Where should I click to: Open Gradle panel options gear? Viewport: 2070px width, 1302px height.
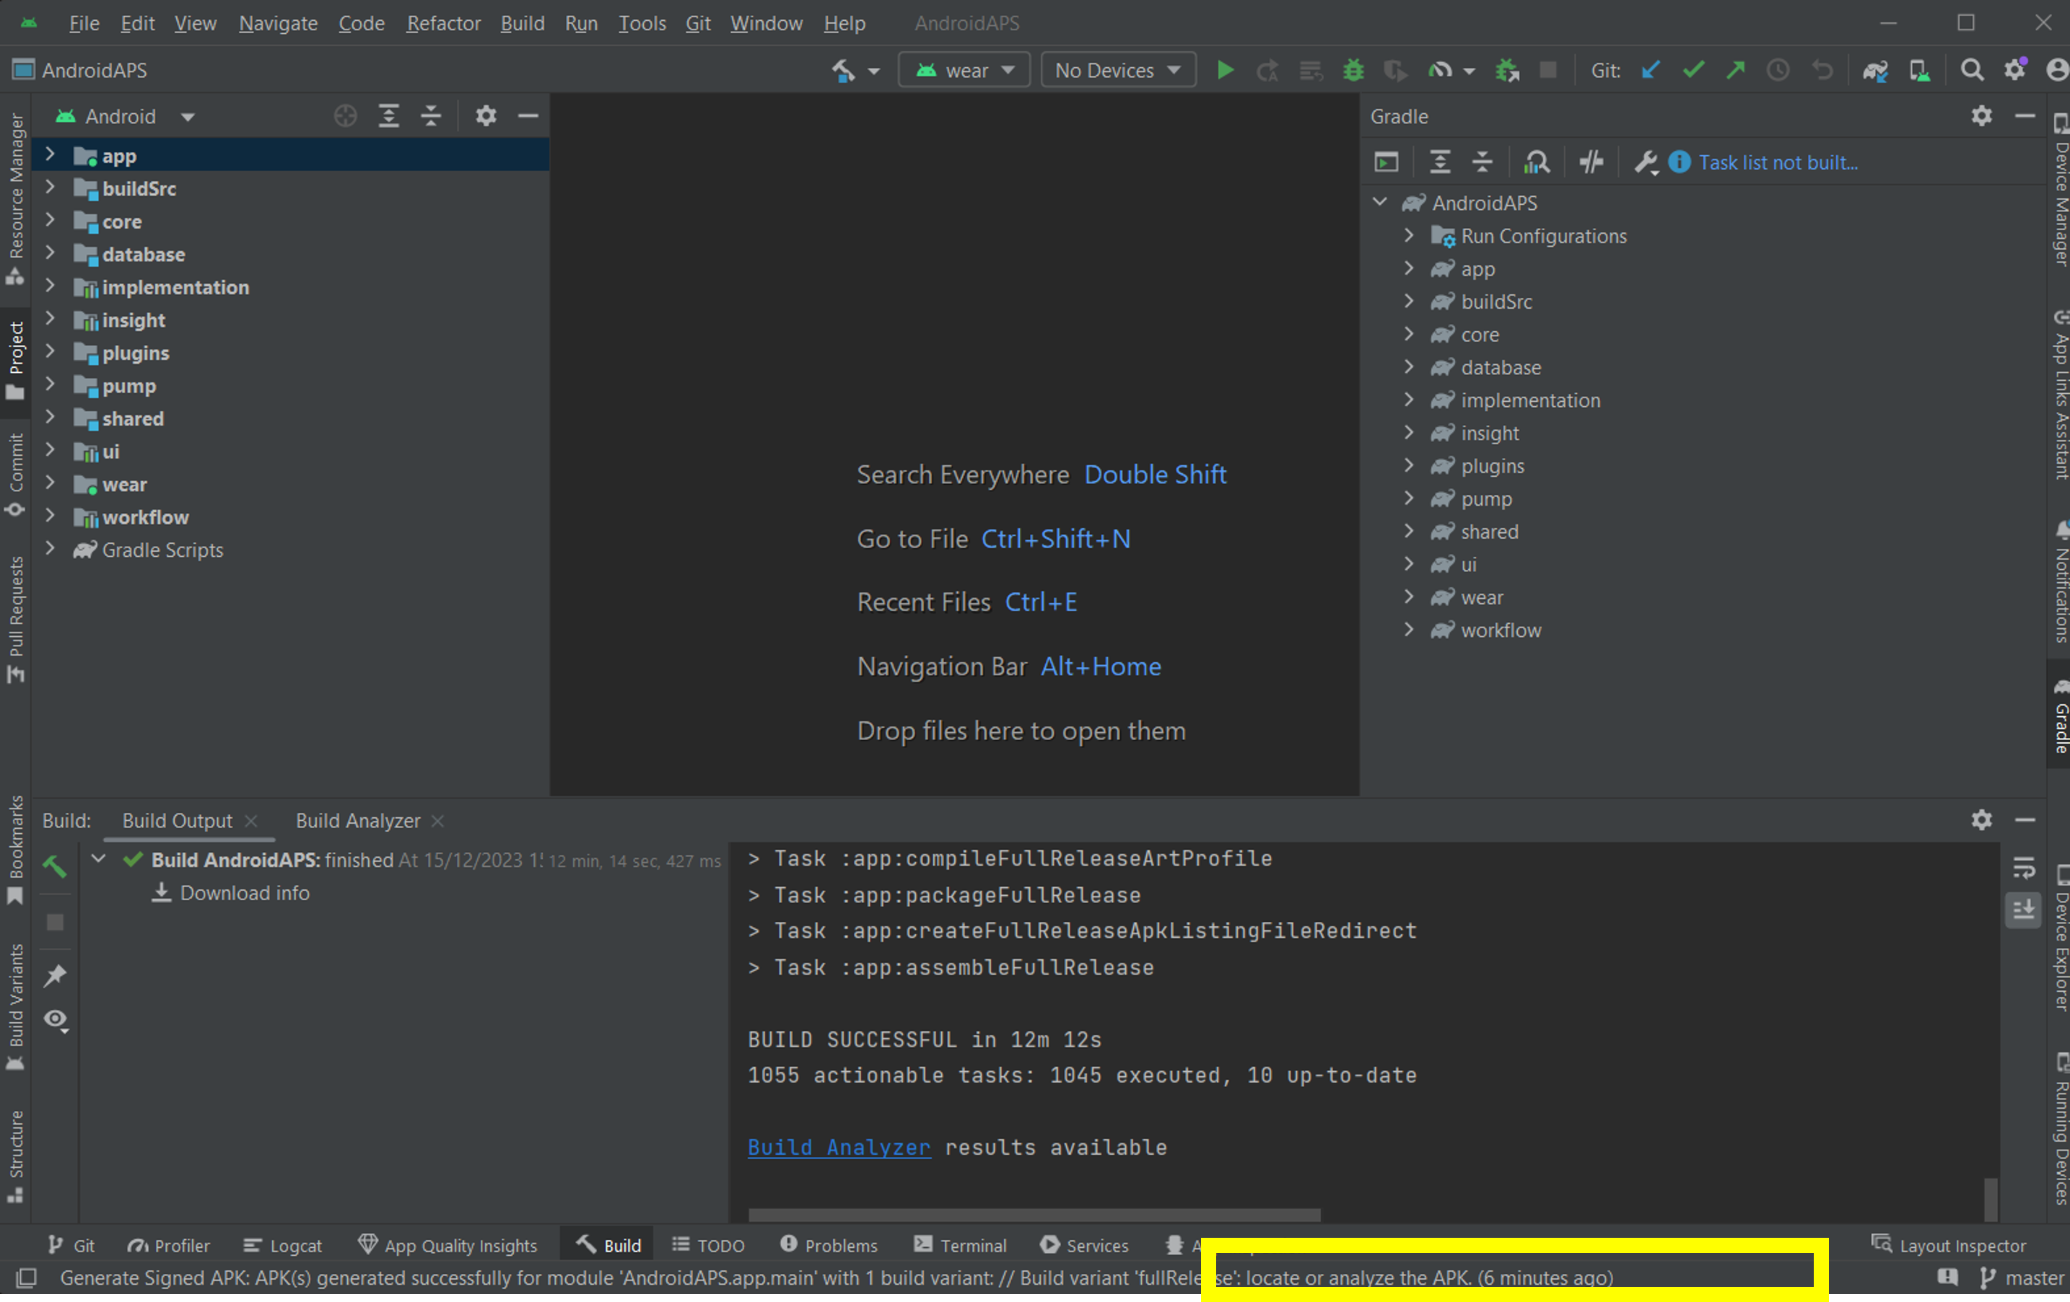[x=1981, y=116]
